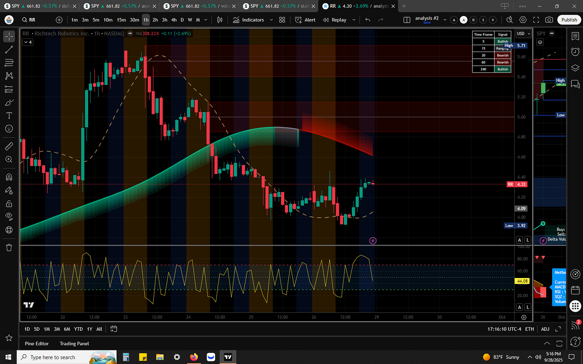
Task: Open the Alerts clock panel
Action: click(x=575, y=52)
